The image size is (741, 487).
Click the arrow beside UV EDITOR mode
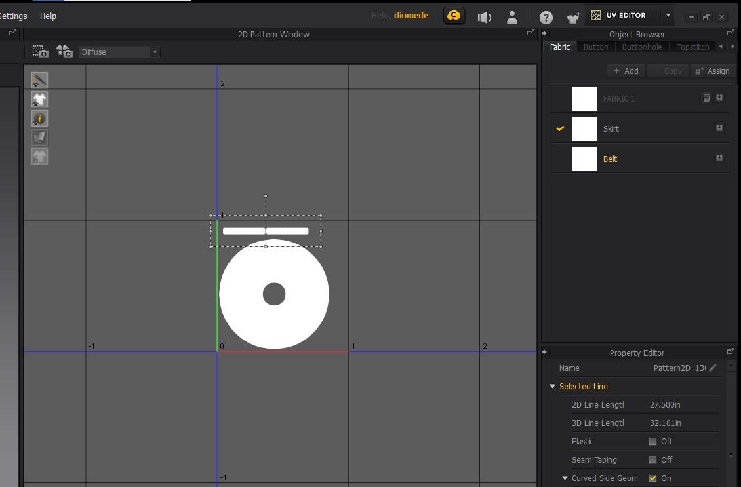pos(668,15)
